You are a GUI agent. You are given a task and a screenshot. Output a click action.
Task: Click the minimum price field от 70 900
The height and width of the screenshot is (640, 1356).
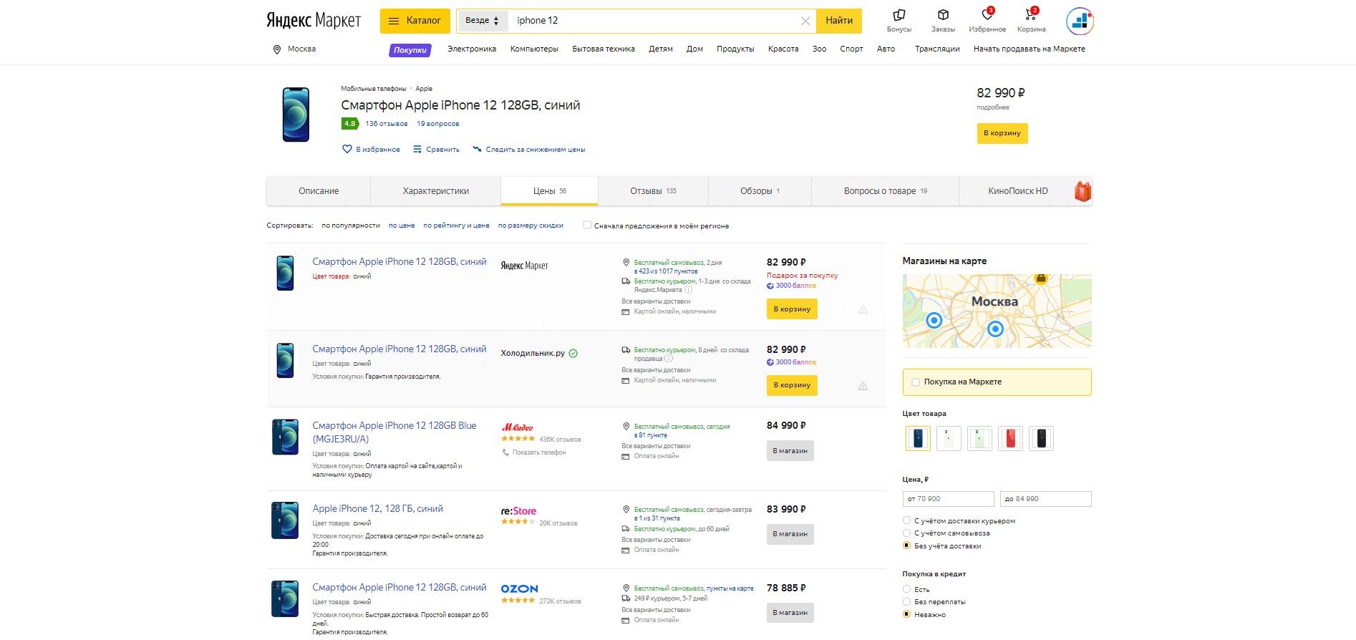(x=949, y=499)
